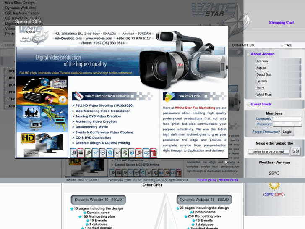The height and width of the screenshot is (229, 305).
Task: Click the Go! newsletter subscribe button
Action: click(296, 151)
